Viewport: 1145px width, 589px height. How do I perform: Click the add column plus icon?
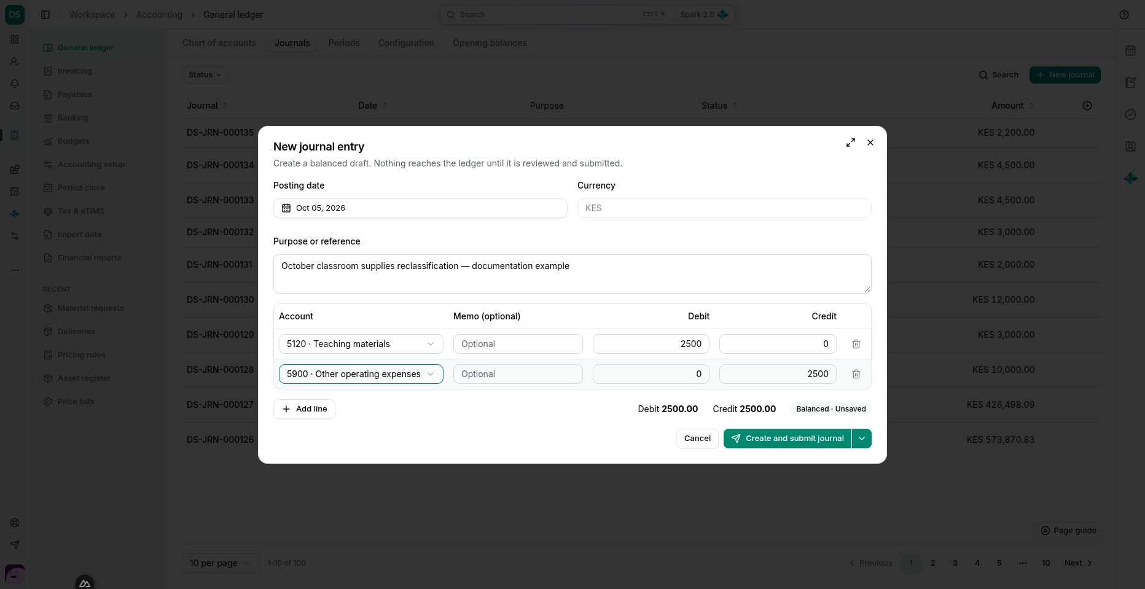(x=1087, y=106)
